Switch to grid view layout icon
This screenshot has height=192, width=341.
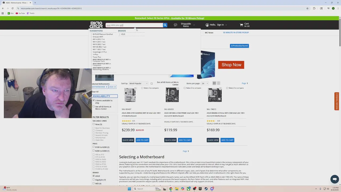pyautogui.click(x=214, y=83)
